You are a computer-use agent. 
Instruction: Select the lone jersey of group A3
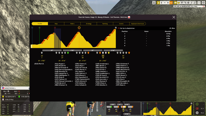click(42, 53)
